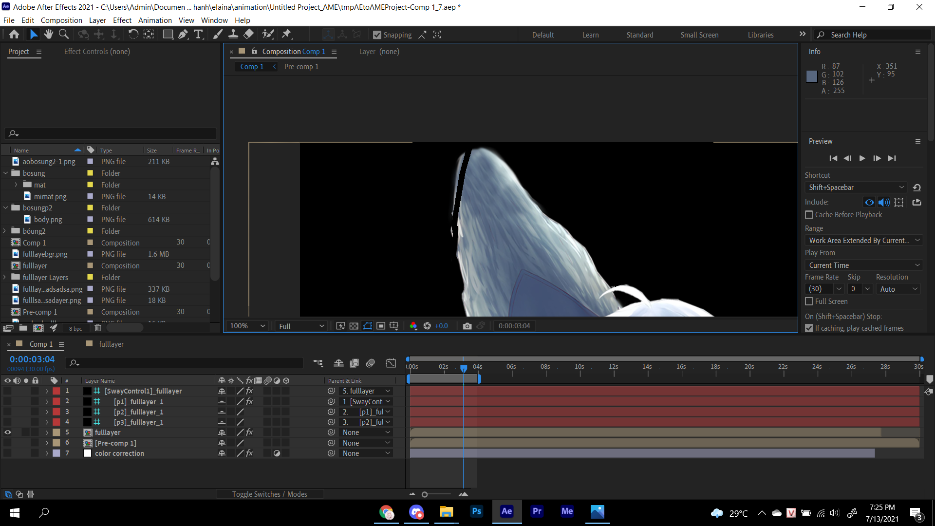935x526 pixels.
Task: Open the parent dropdown for color correction layer
Action: click(x=366, y=453)
